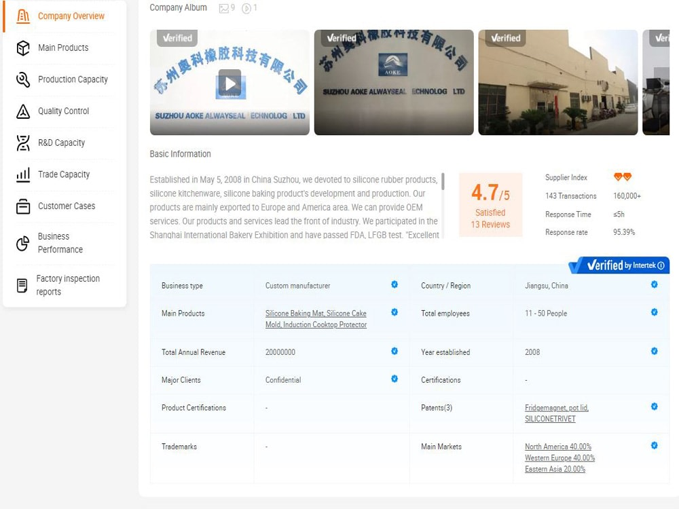Click the Company Album heading

click(178, 7)
